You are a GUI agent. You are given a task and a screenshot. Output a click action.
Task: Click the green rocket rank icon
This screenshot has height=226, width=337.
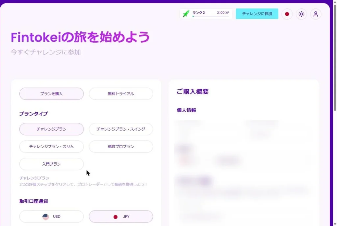[186, 14]
